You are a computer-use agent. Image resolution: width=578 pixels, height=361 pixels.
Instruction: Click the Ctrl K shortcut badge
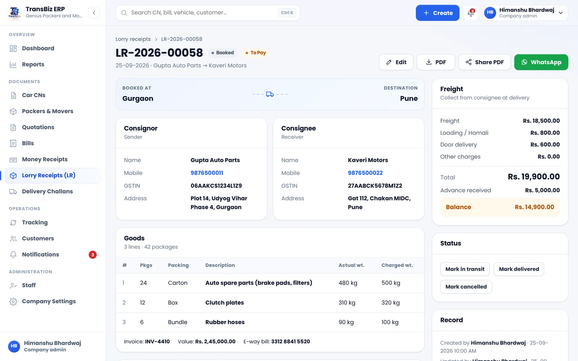(x=287, y=13)
